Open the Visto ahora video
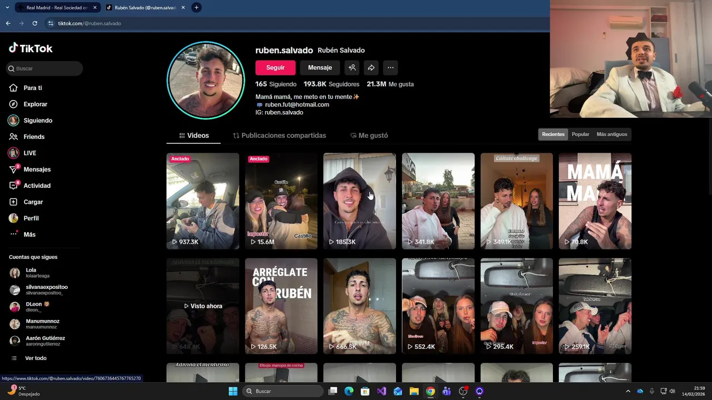Image resolution: width=712 pixels, height=400 pixels. (202, 306)
